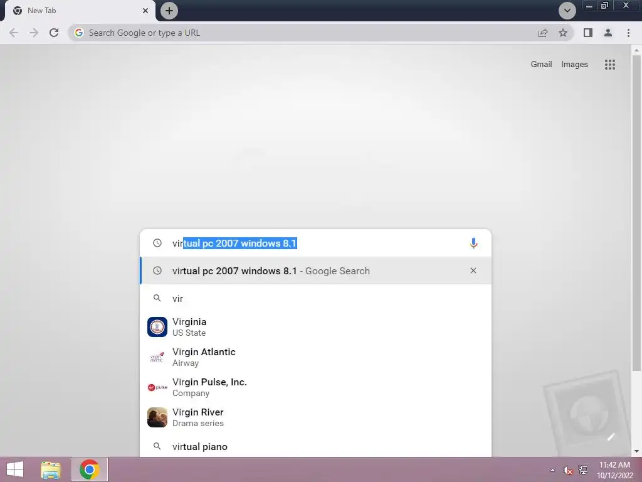Choose the Virgin Atlantic Airway suggestion
This screenshot has width=642, height=482.
point(316,357)
